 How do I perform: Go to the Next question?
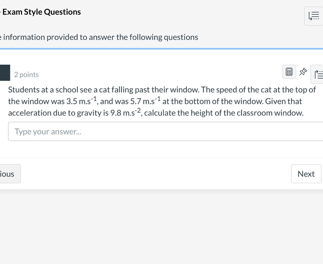[x=306, y=174]
